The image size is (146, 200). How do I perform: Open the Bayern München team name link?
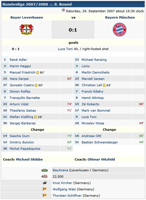[120, 17]
